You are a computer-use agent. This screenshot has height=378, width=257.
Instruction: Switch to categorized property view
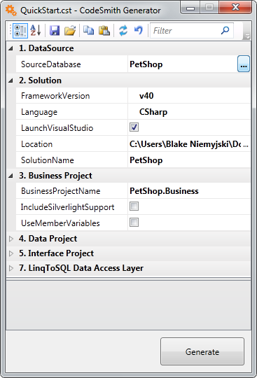20,31
